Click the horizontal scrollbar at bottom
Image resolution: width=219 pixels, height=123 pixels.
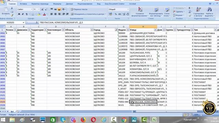pyautogui.click(x=166, y=112)
